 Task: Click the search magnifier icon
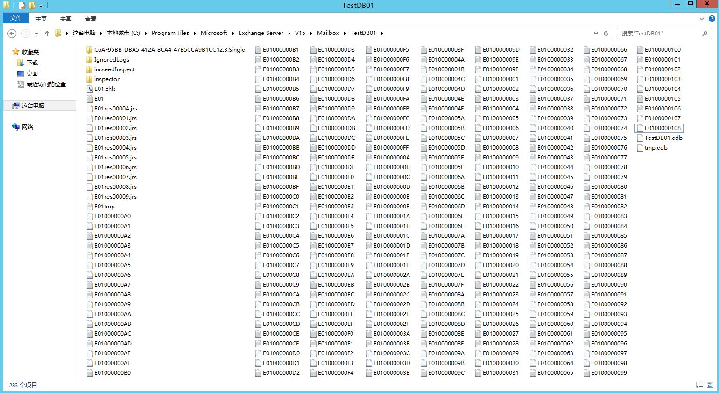(x=705, y=34)
